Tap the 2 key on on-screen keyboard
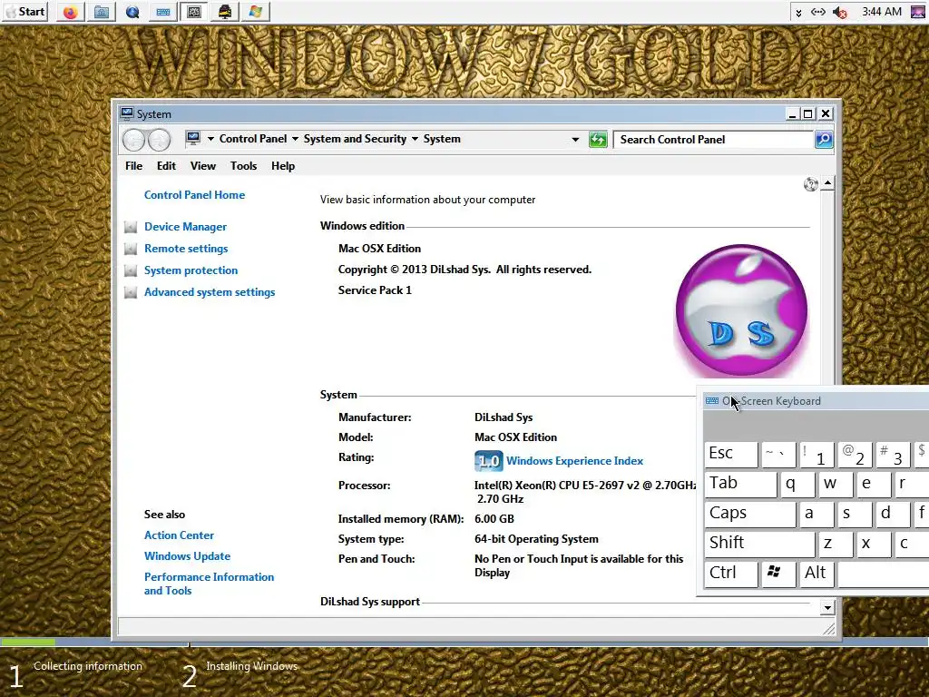This screenshot has width=929, height=697. tap(855, 455)
